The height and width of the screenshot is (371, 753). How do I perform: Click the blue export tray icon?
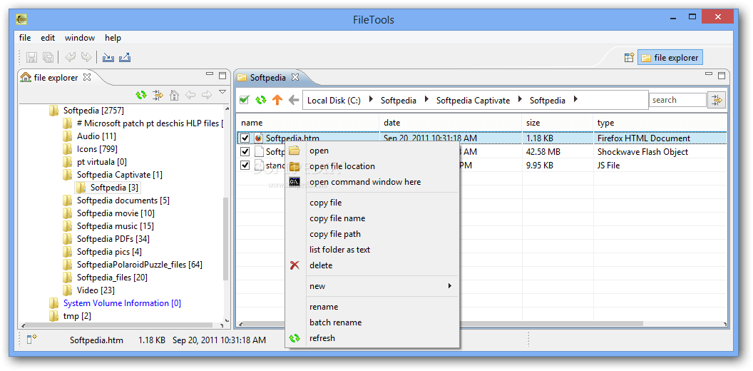(x=125, y=58)
